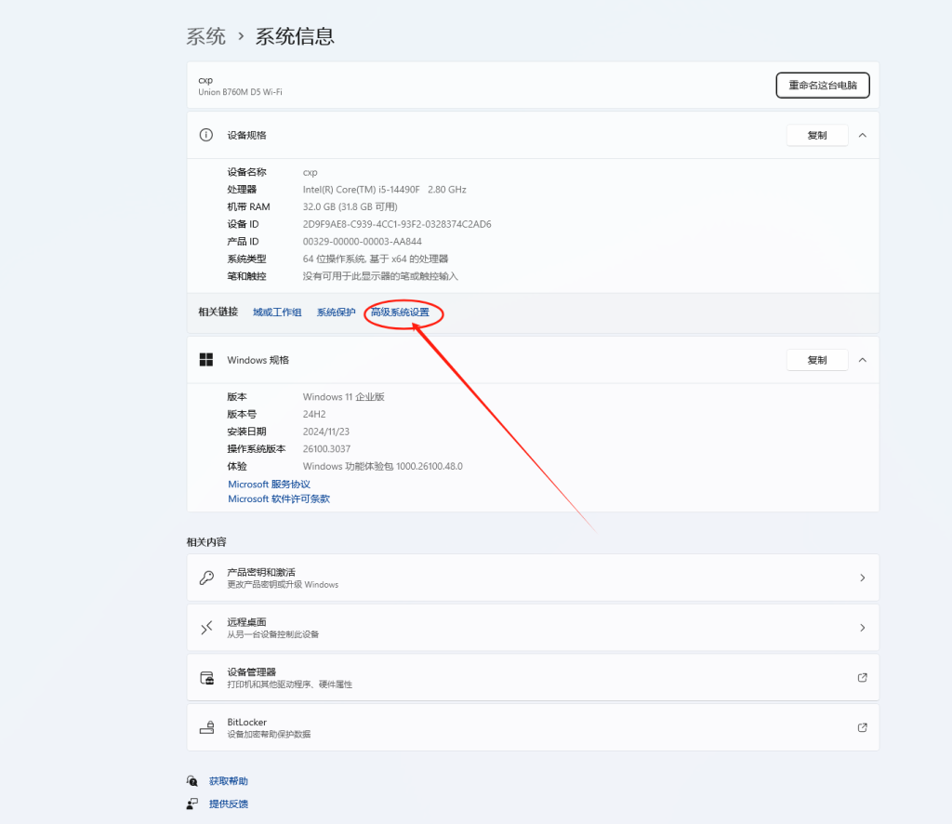Select the 产品密钥和激活 title text
This screenshot has height=824, width=952.
(x=261, y=572)
